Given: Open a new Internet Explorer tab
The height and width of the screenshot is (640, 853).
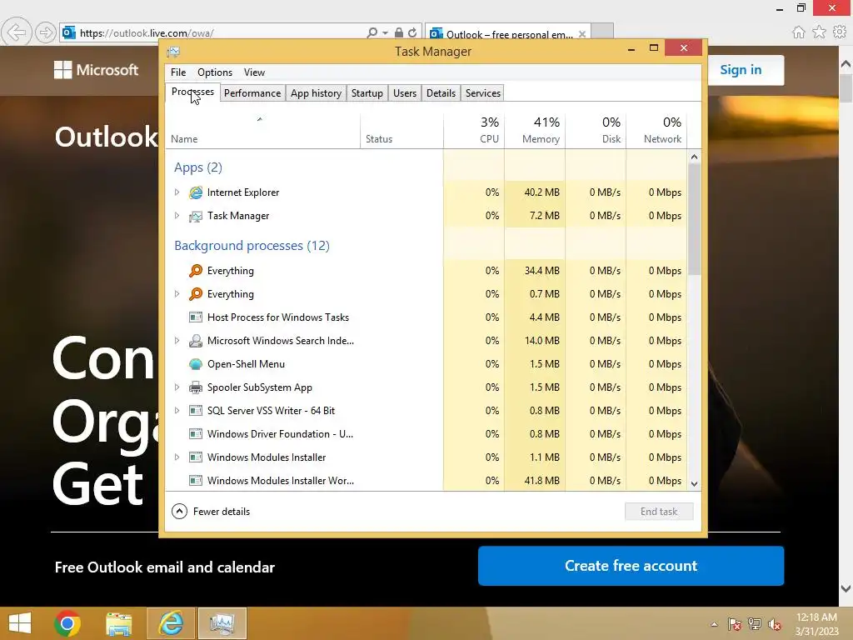Looking at the screenshot, I should (x=602, y=32).
